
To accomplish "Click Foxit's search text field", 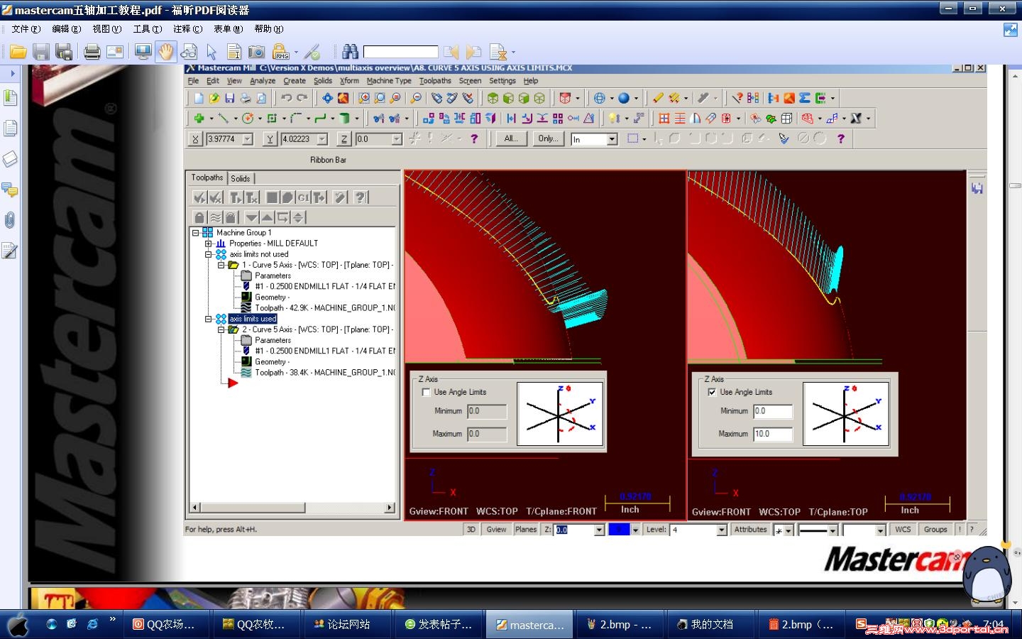I will (x=401, y=52).
